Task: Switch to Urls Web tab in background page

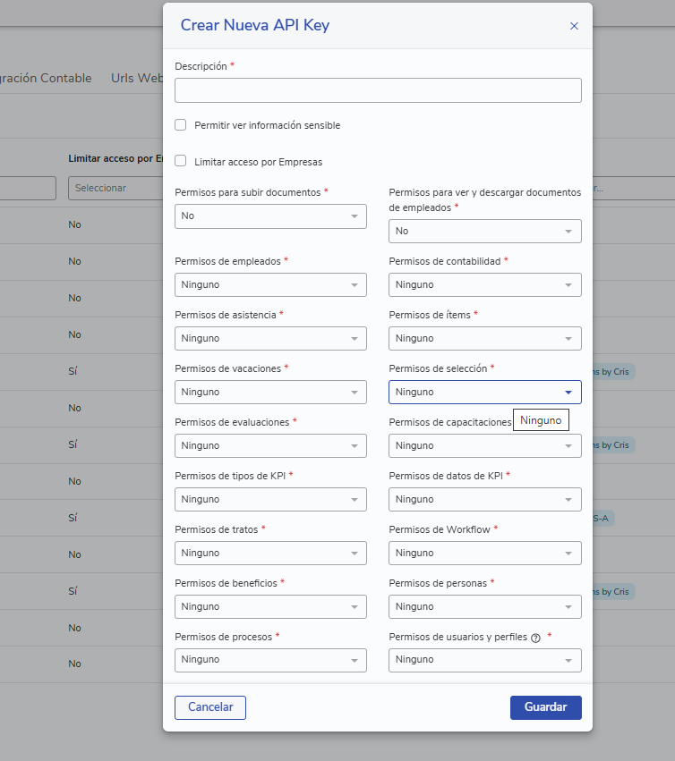Action: click(137, 78)
